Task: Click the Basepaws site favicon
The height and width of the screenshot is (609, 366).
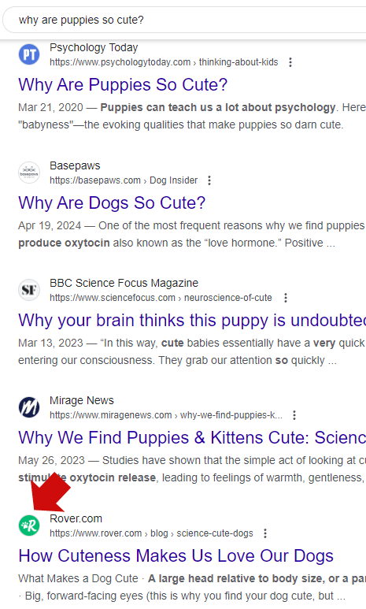Action: point(29,173)
